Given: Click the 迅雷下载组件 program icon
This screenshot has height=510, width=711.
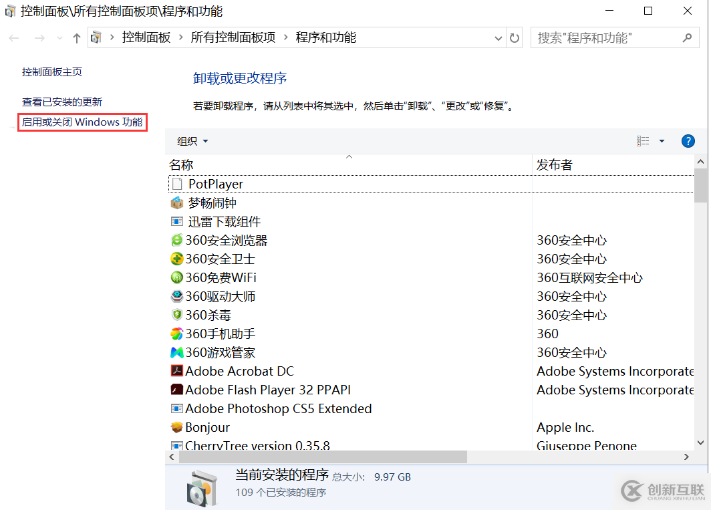Looking at the screenshot, I should click(177, 221).
